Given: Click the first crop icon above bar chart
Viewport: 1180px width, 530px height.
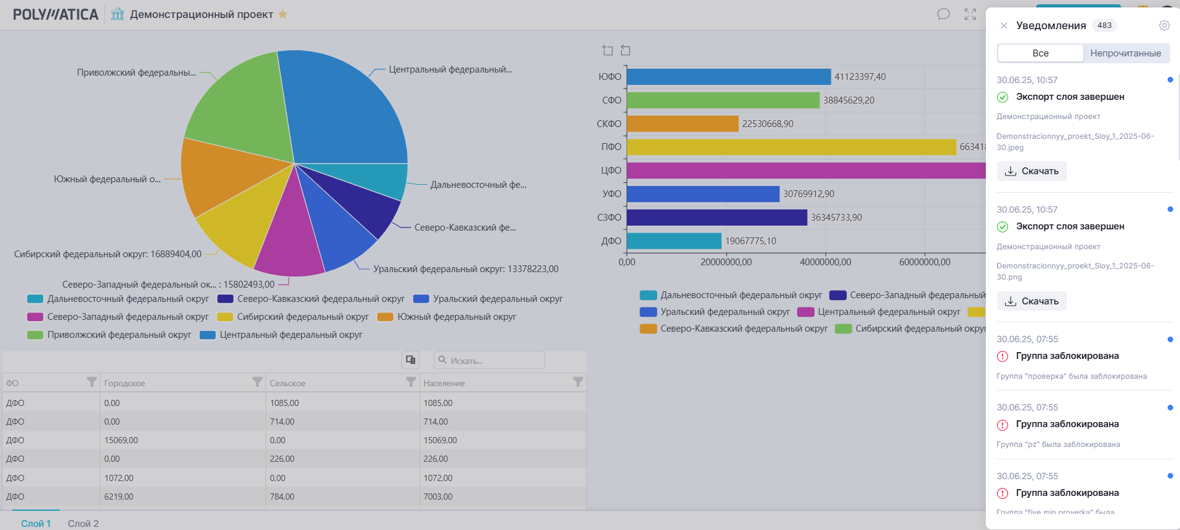Looking at the screenshot, I should (x=607, y=50).
